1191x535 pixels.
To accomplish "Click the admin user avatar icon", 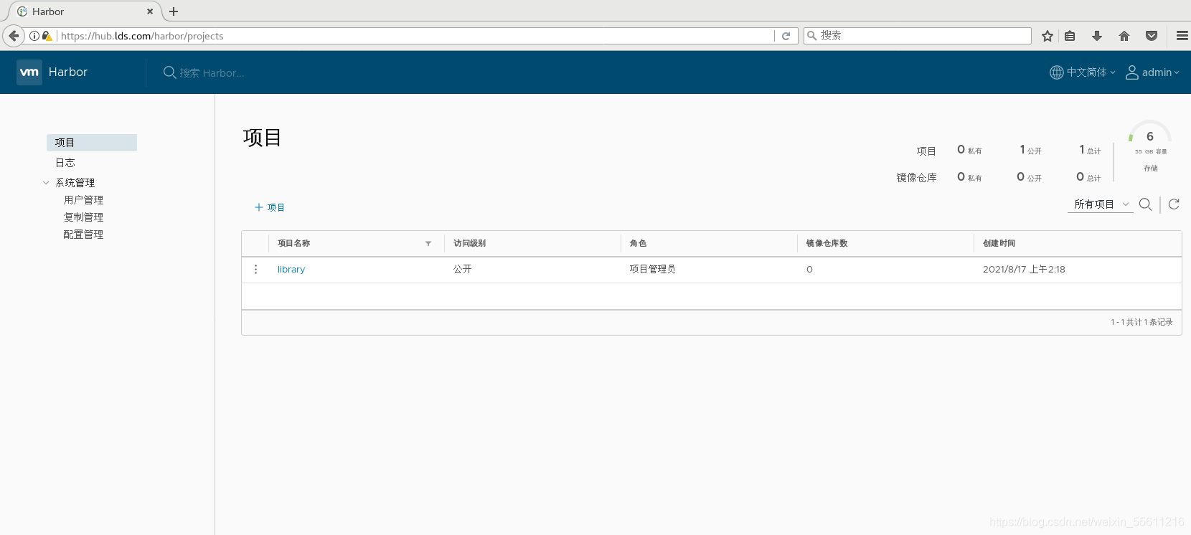I will (x=1132, y=72).
